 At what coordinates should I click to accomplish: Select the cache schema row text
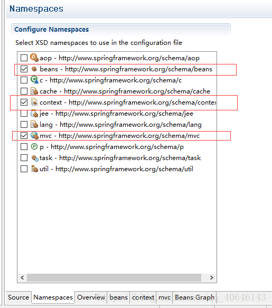125,91
